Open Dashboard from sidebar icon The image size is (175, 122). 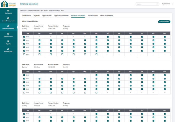(8, 11)
